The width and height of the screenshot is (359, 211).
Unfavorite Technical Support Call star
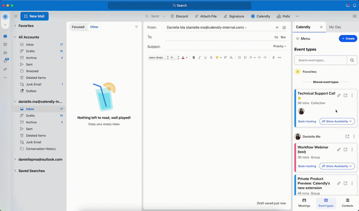(x=299, y=98)
